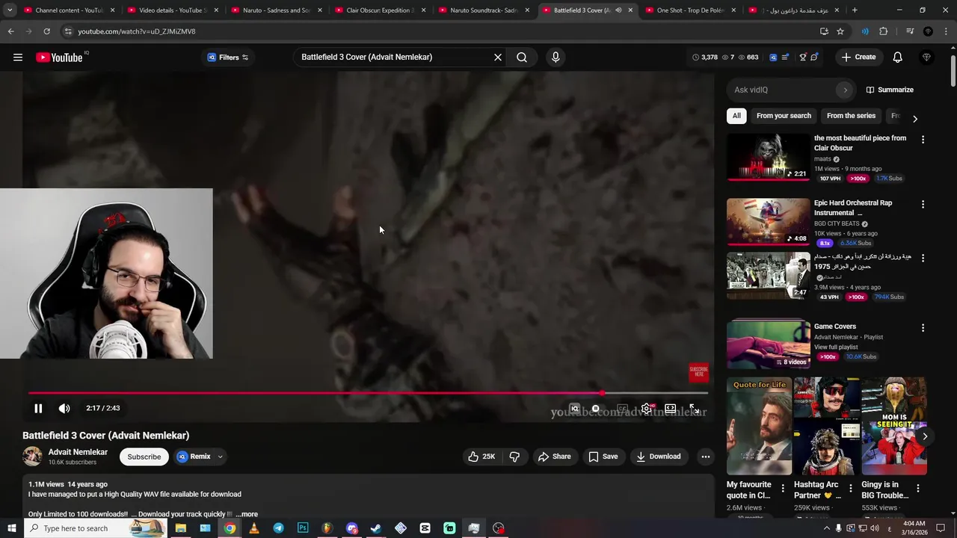Image resolution: width=957 pixels, height=538 pixels.
Task: Show more filter chips with right arrow
Action: click(x=914, y=118)
